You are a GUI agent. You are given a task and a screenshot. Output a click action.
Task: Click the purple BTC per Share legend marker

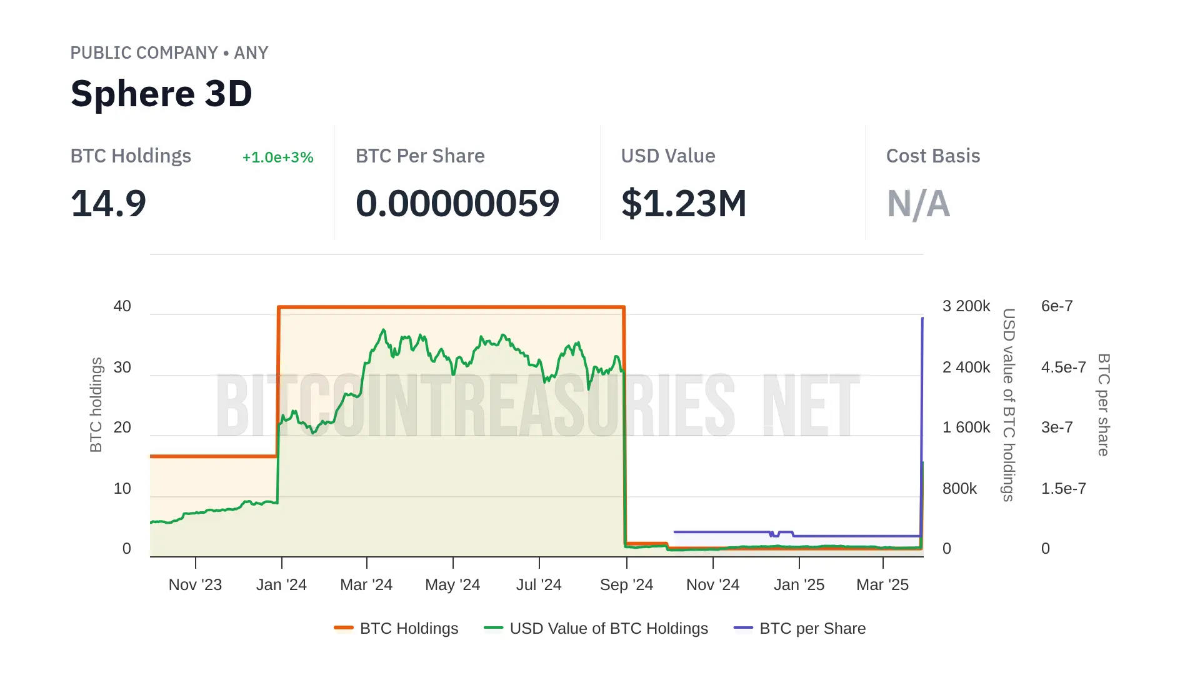(x=744, y=628)
